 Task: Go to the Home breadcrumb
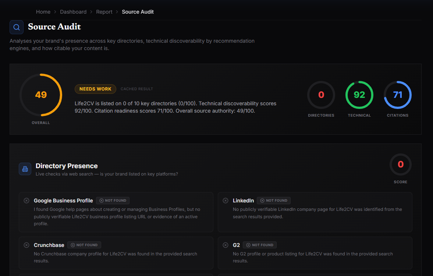point(43,12)
